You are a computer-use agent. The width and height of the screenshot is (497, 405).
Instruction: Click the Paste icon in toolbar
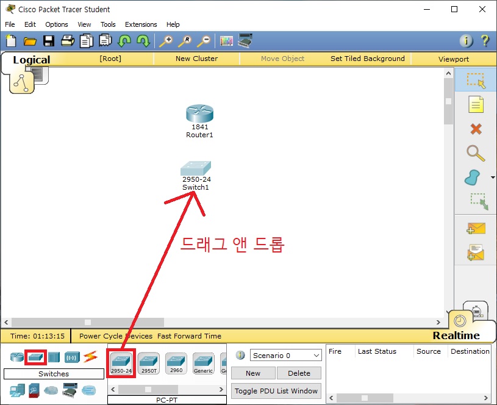[105, 41]
